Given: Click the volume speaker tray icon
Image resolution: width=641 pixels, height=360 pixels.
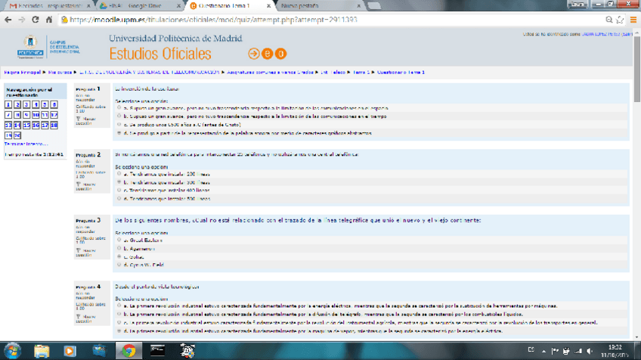Looking at the screenshot, I should click(590, 351).
